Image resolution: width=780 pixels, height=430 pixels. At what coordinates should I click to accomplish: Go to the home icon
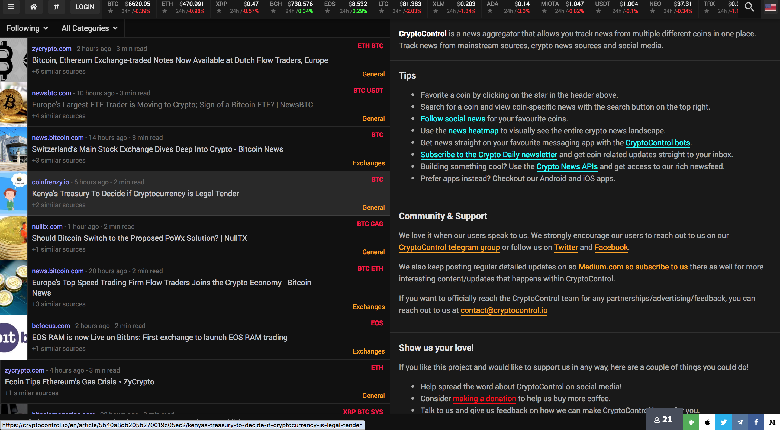[x=34, y=7]
